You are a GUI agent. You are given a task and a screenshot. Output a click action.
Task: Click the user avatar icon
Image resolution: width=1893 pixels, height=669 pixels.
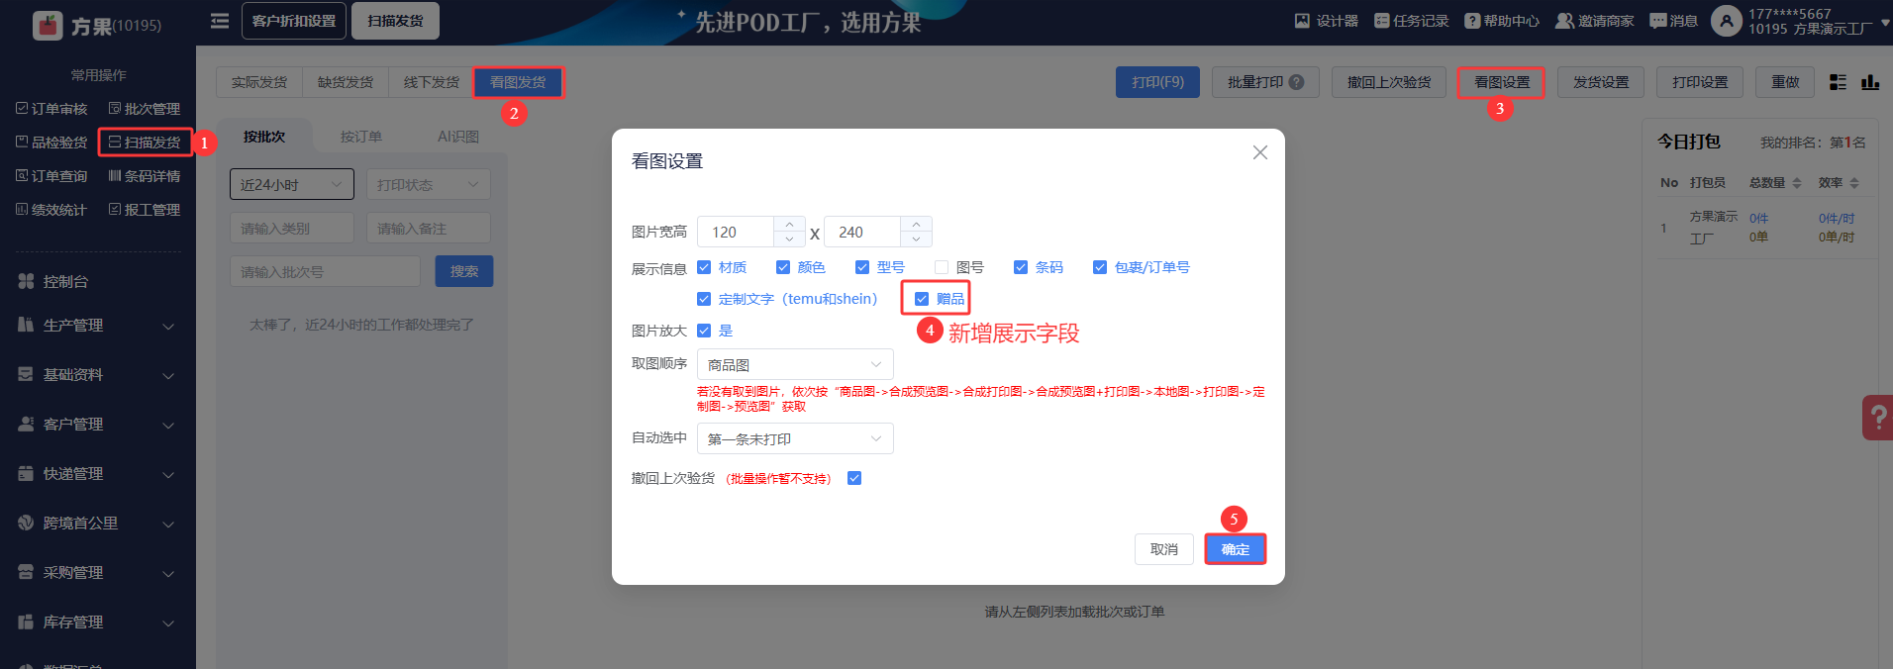pyautogui.click(x=1727, y=21)
